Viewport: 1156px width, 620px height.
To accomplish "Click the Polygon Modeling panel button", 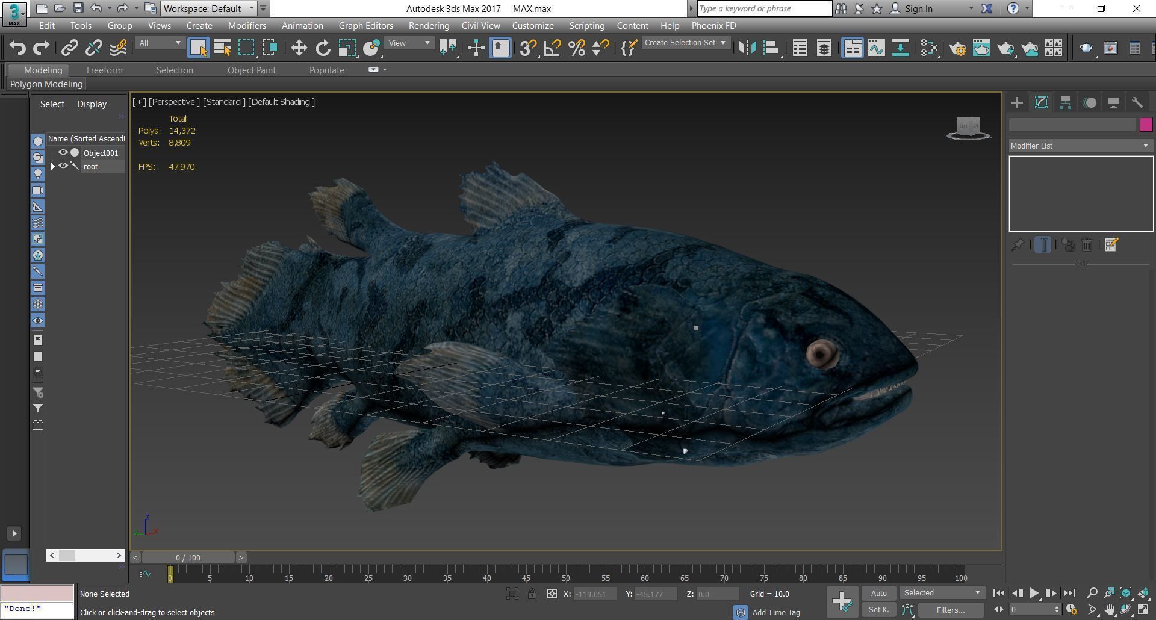I will 46,84.
